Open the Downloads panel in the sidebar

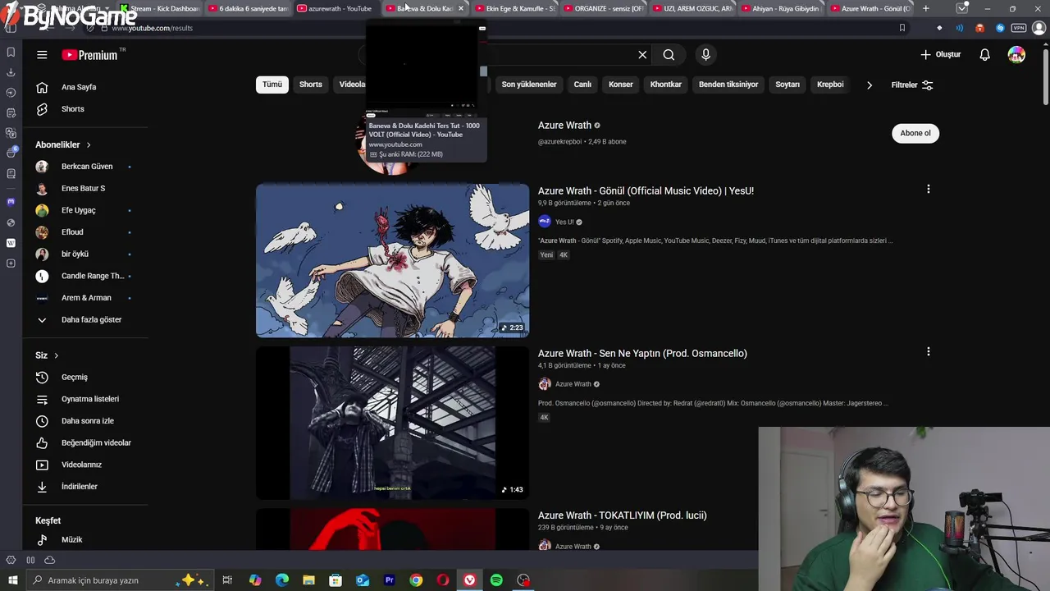pyautogui.click(x=11, y=72)
